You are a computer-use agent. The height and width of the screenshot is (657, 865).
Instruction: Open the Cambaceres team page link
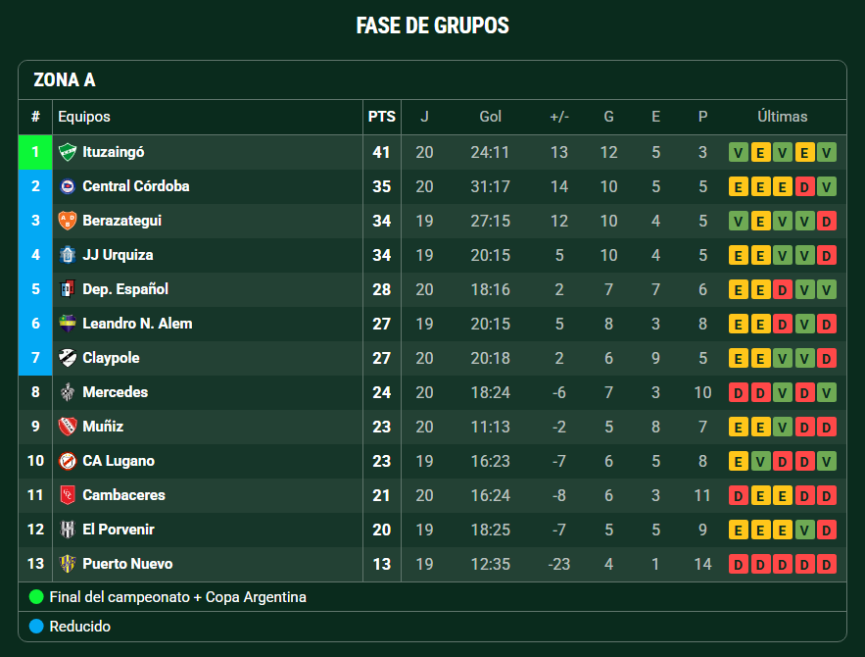coord(124,495)
